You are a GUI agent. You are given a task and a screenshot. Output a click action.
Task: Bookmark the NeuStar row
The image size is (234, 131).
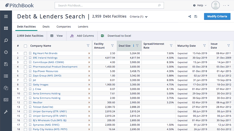pos(30,102)
